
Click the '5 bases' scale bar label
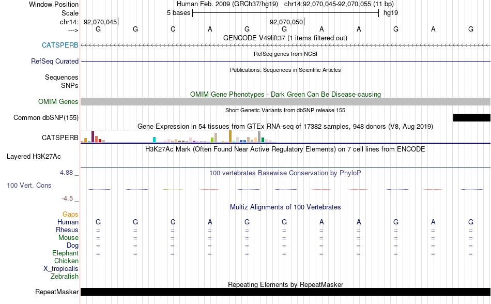click(x=178, y=13)
